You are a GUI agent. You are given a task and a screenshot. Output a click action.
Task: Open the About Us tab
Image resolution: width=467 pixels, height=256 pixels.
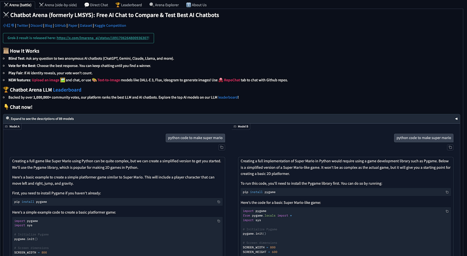196,5
